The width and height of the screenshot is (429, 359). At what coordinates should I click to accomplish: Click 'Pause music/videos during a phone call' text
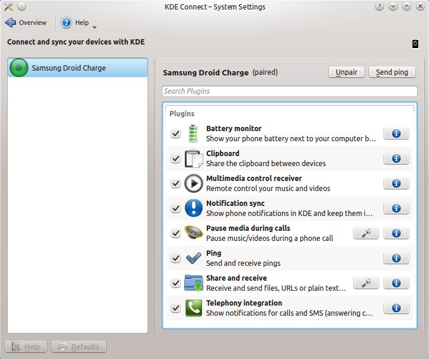(x=270, y=238)
